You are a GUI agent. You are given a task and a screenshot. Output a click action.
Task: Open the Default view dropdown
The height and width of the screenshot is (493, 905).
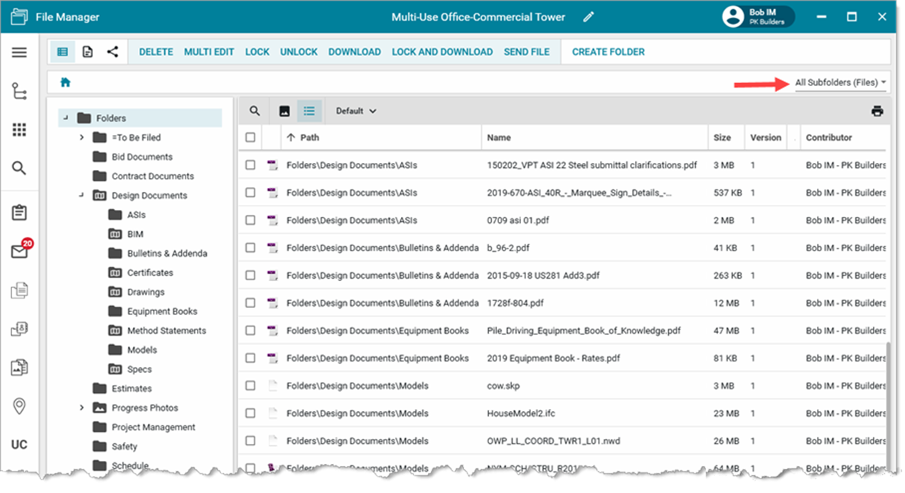pos(356,111)
